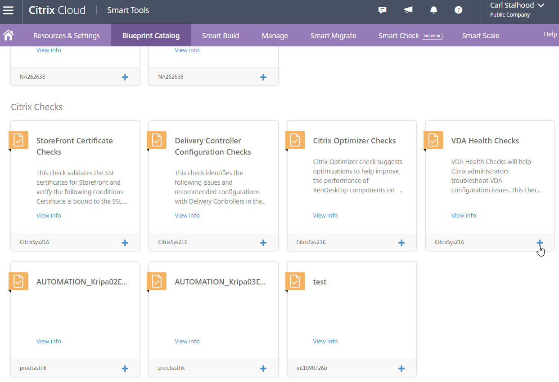Click CitrixSys216 under VDA Health Checks

[x=449, y=242]
